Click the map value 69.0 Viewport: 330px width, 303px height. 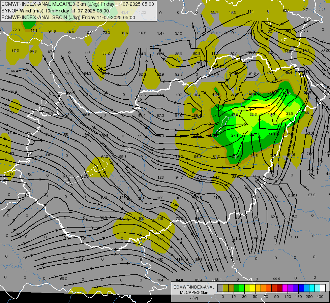point(64,279)
